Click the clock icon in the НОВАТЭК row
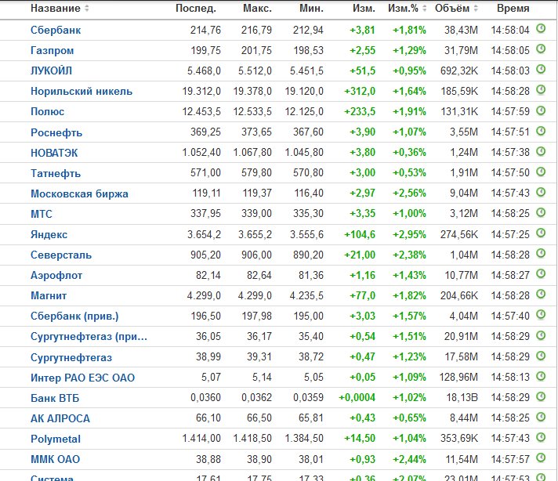Viewport: 558px width, 481px height. click(541, 151)
